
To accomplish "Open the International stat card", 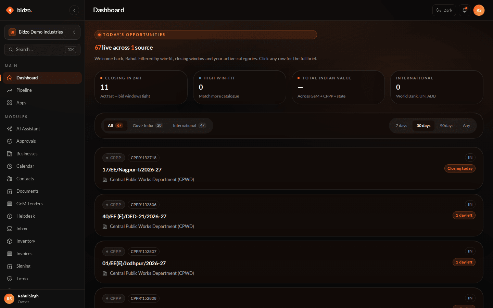I will tap(437, 87).
